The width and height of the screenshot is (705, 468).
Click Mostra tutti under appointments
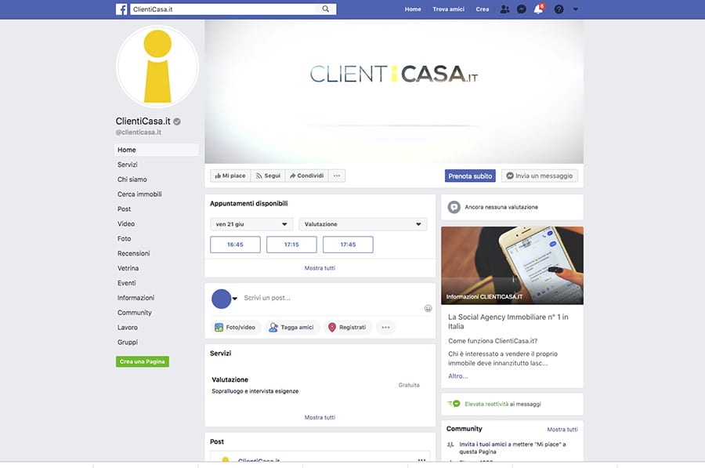pyautogui.click(x=320, y=268)
